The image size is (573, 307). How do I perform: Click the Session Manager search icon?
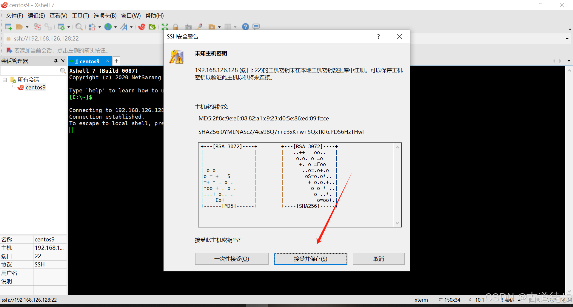tap(63, 71)
